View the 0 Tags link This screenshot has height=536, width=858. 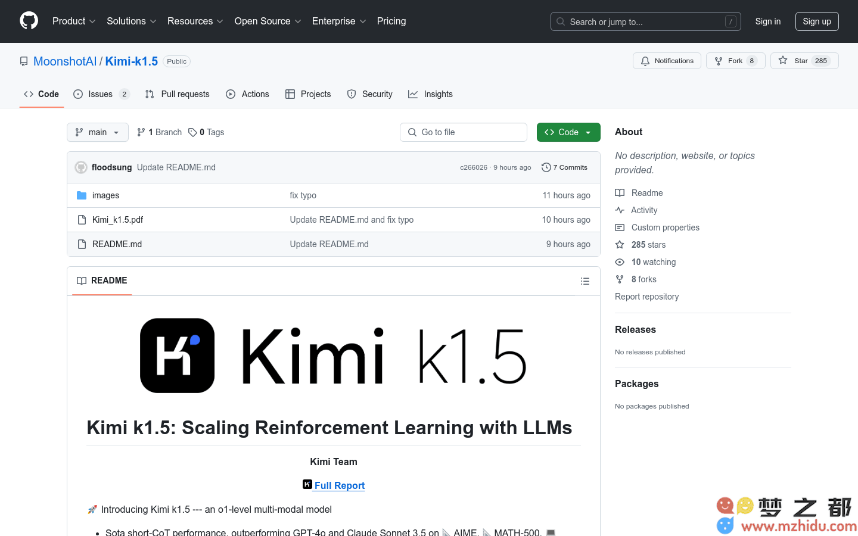click(x=206, y=132)
